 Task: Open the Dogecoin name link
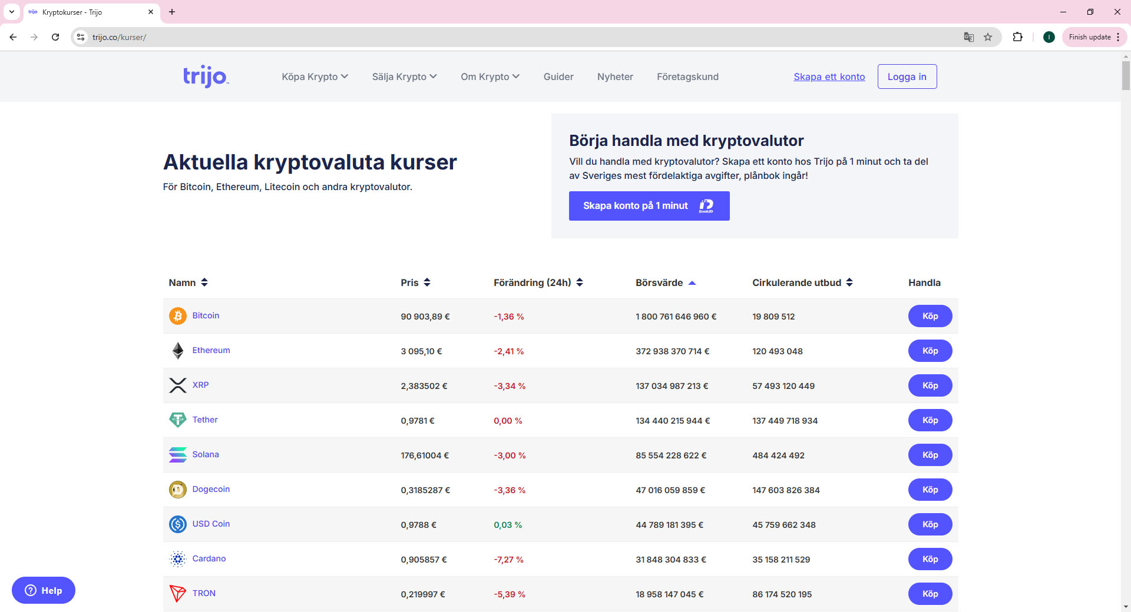point(211,489)
